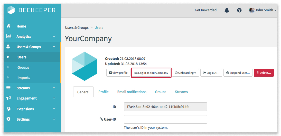Open the Onboarding dropdown button
Image resolution: width=281 pixels, height=136 pixels.
click(185, 73)
